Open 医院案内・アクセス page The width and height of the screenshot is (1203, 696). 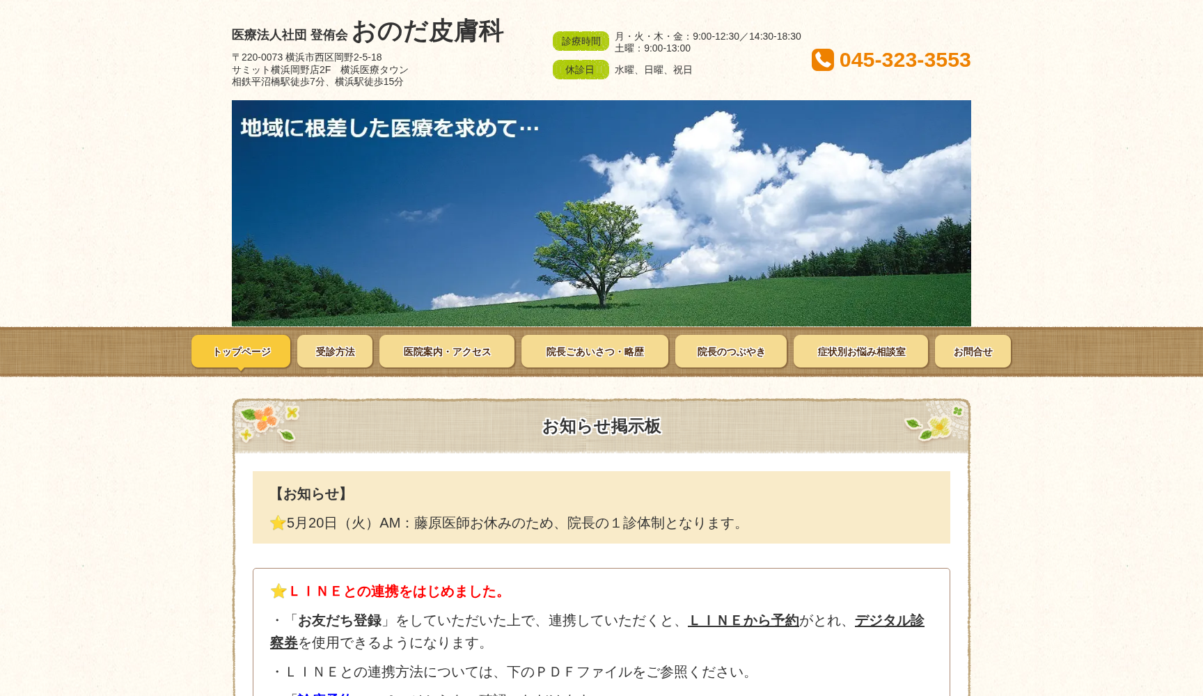click(446, 351)
